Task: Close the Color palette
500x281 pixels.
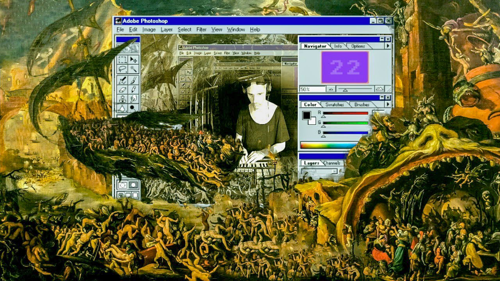Action: click(x=388, y=97)
